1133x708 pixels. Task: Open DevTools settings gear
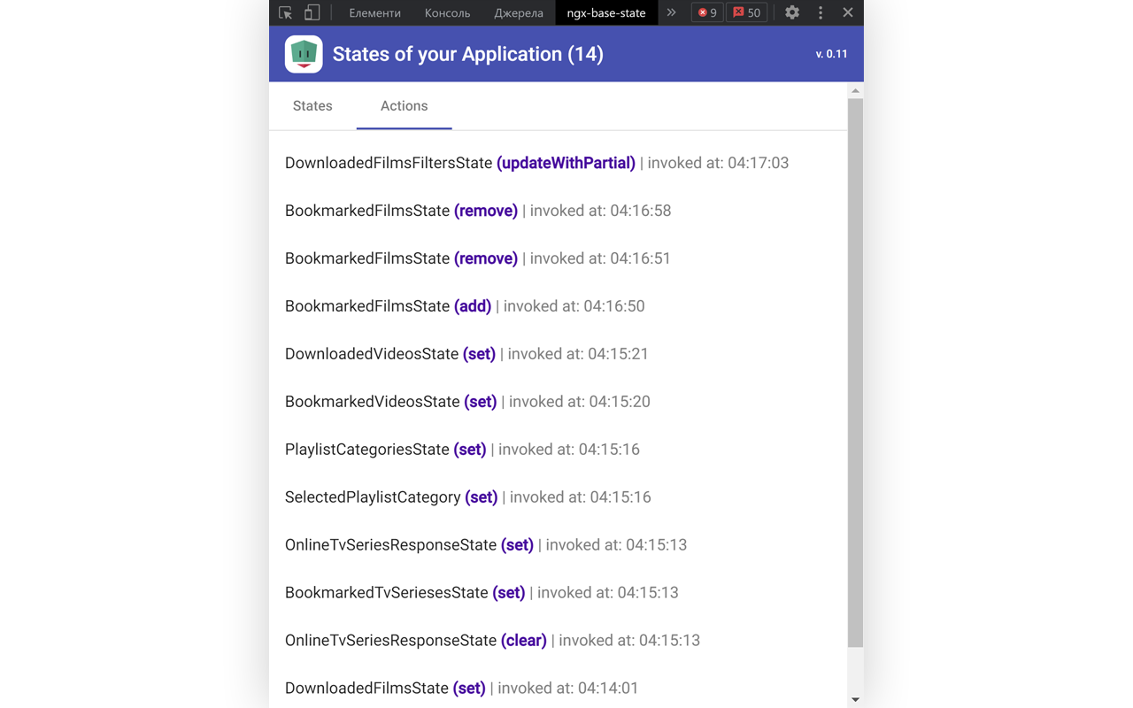(792, 12)
